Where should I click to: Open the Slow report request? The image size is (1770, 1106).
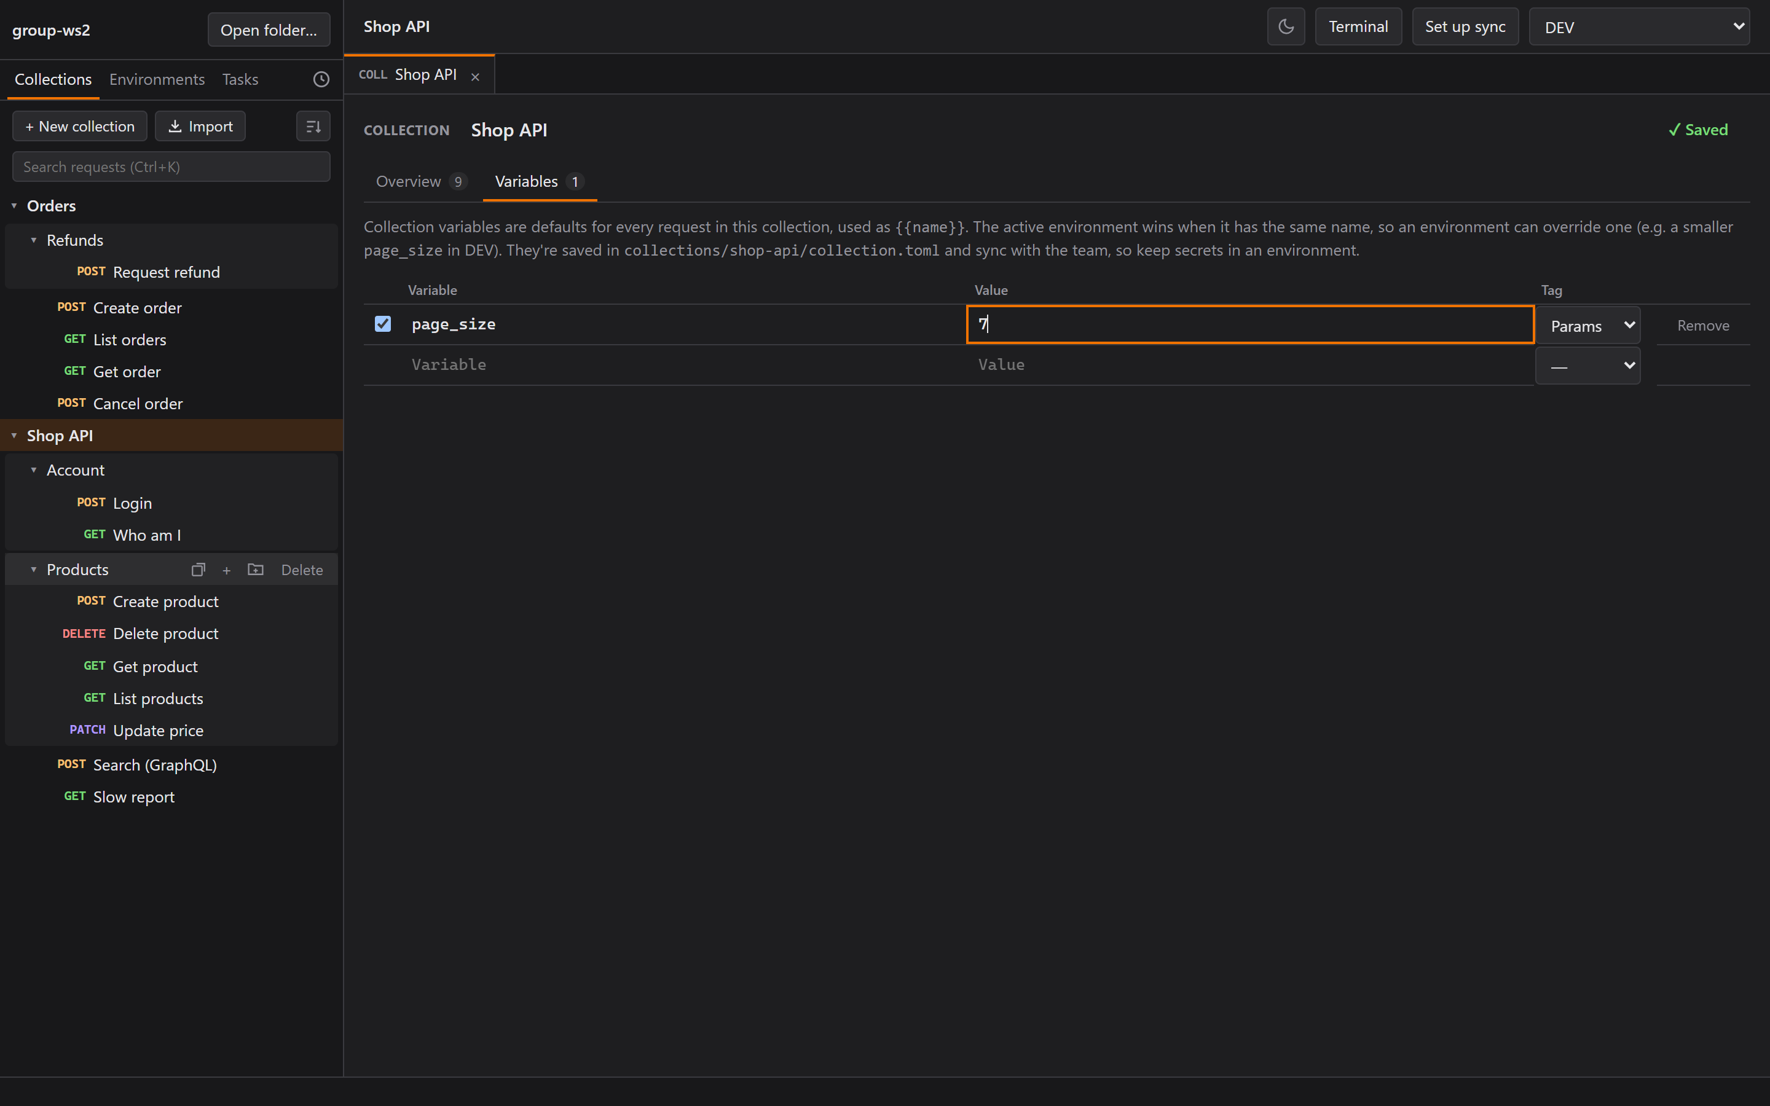pyautogui.click(x=172, y=798)
